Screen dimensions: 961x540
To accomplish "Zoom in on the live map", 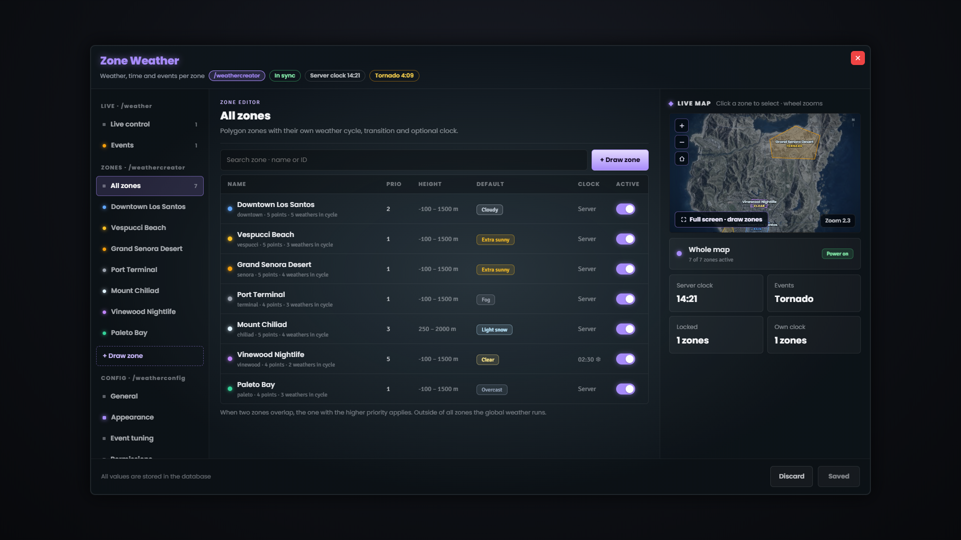I will pyautogui.click(x=682, y=125).
